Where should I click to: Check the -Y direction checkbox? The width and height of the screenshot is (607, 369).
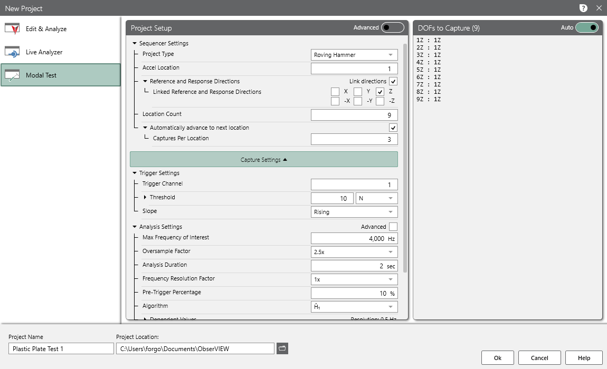pyautogui.click(x=358, y=101)
